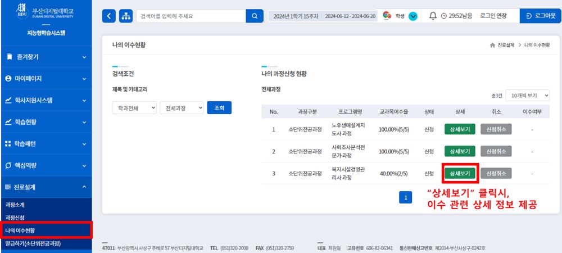Image resolution: width=562 pixels, height=253 pixels.
Task: Open the 나의 이수현황 submenu item
Action: [20, 231]
